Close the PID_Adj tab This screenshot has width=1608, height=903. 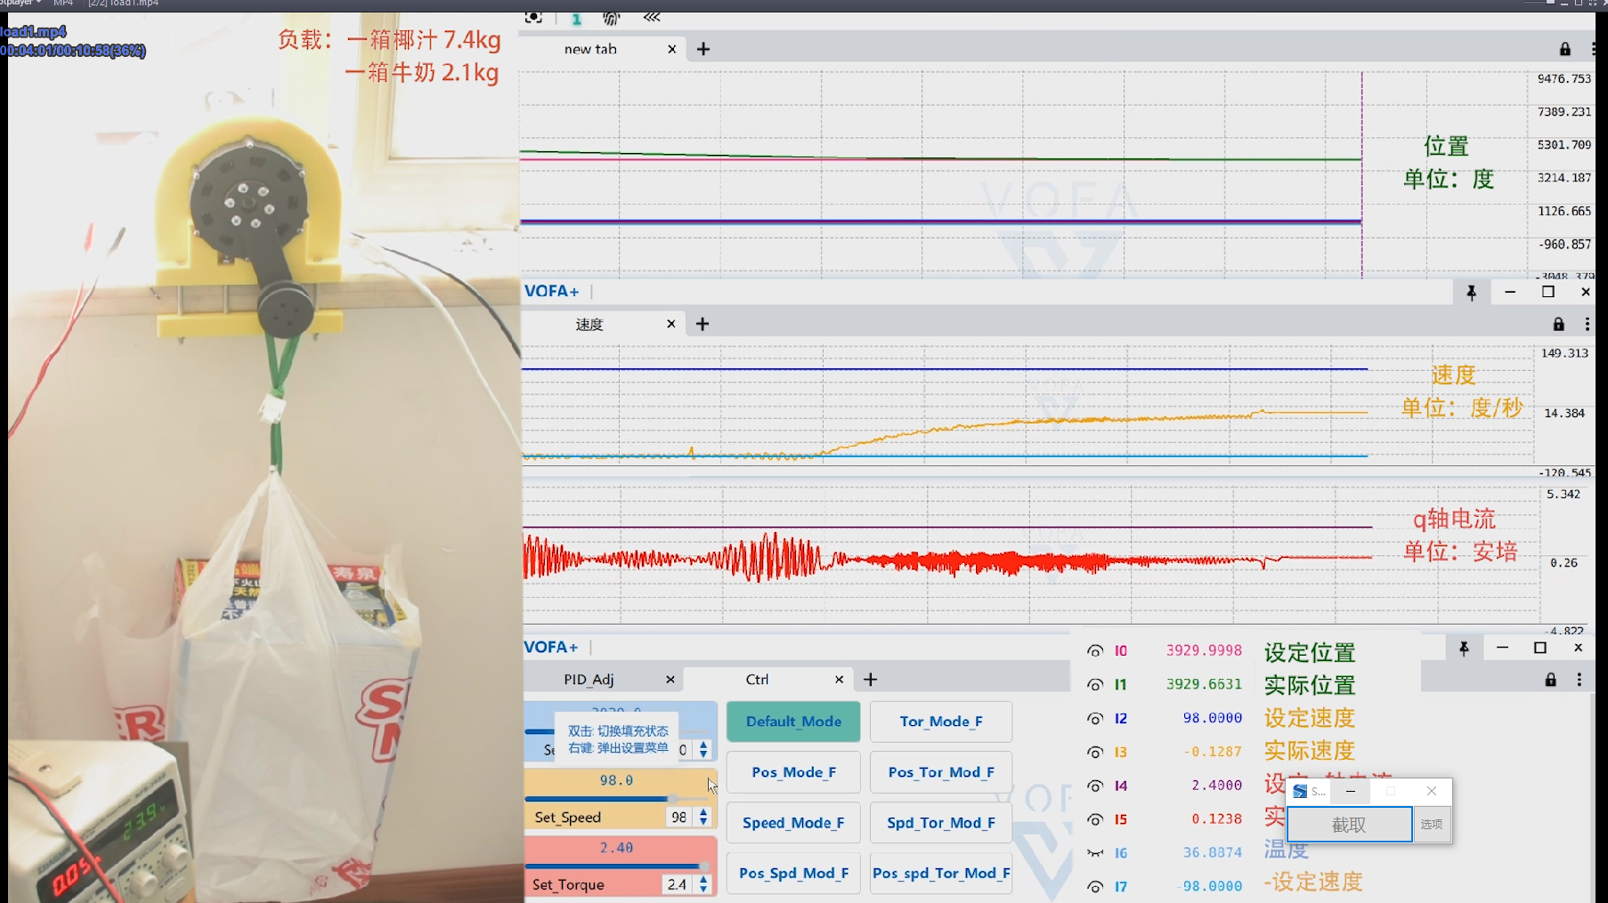click(x=670, y=680)
